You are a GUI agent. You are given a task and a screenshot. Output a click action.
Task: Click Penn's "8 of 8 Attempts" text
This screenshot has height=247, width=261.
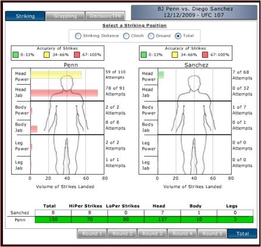click(x=115, y=125)
